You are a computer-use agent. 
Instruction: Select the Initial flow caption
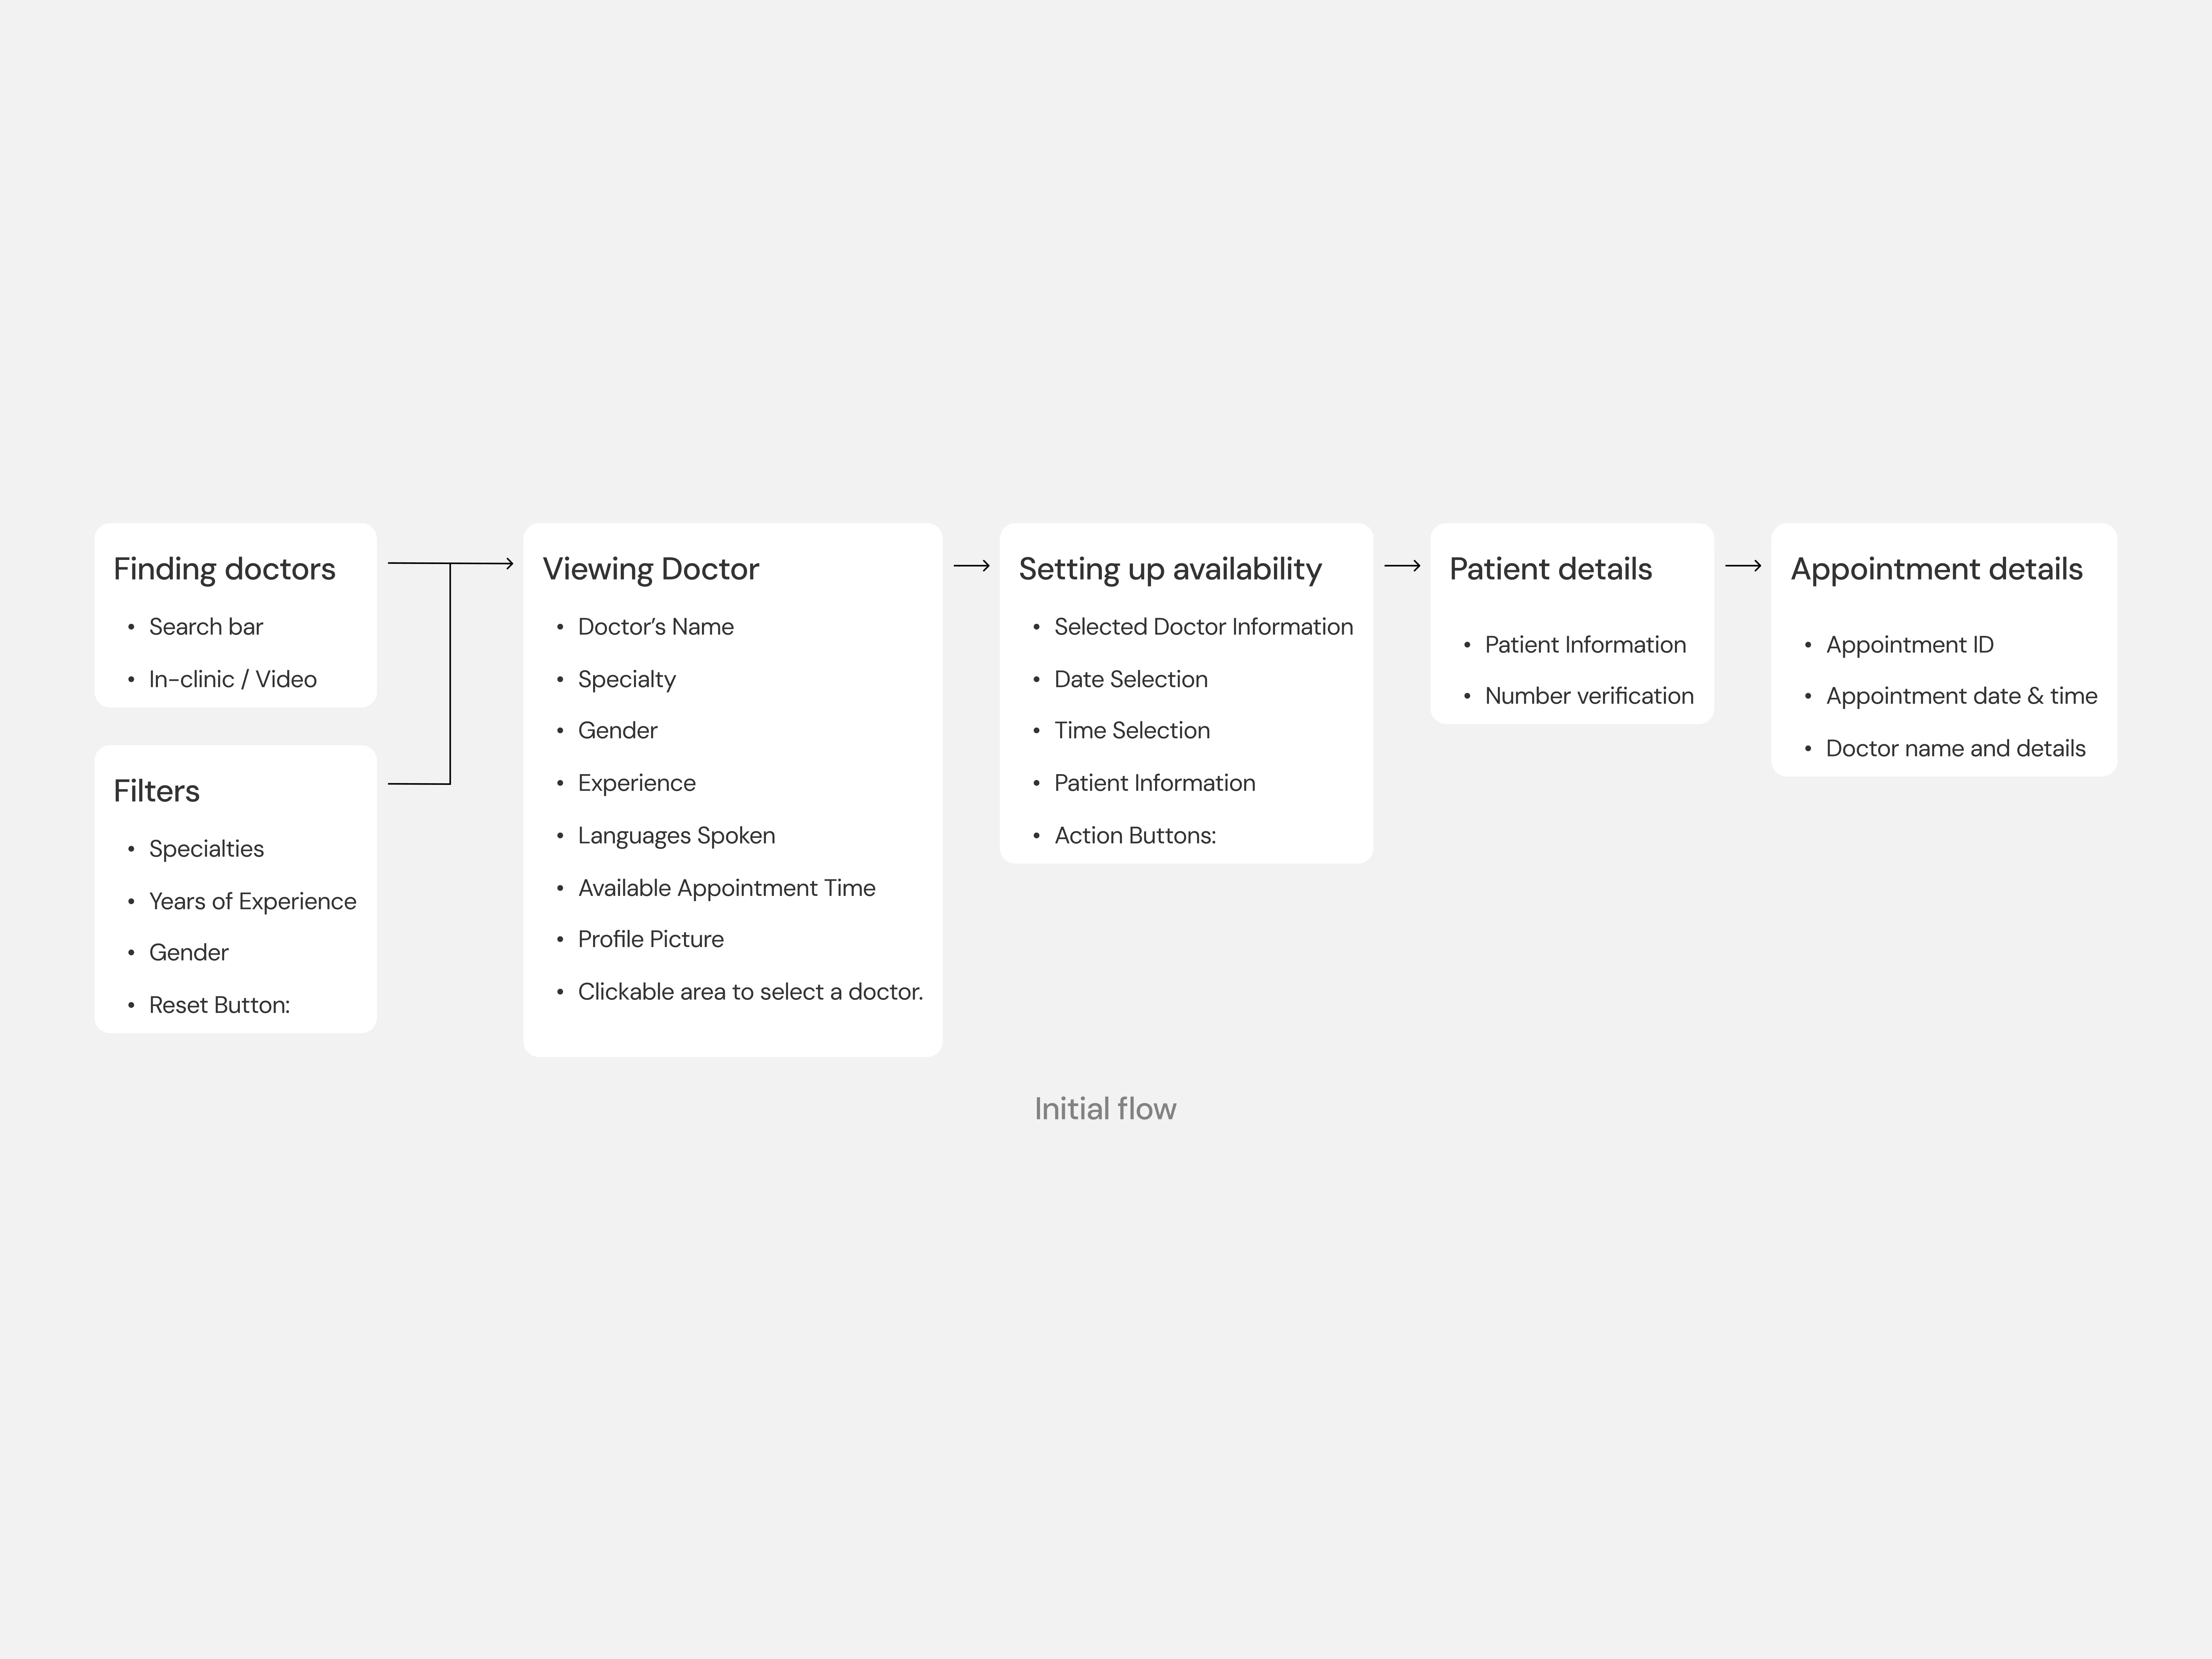click(1105, 1109)
